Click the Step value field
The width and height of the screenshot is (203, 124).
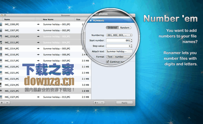(x=118, y=46)
